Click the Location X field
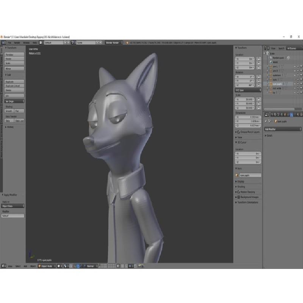The height and width of the screenshot is (303, 303). click(x=245, y=59)
